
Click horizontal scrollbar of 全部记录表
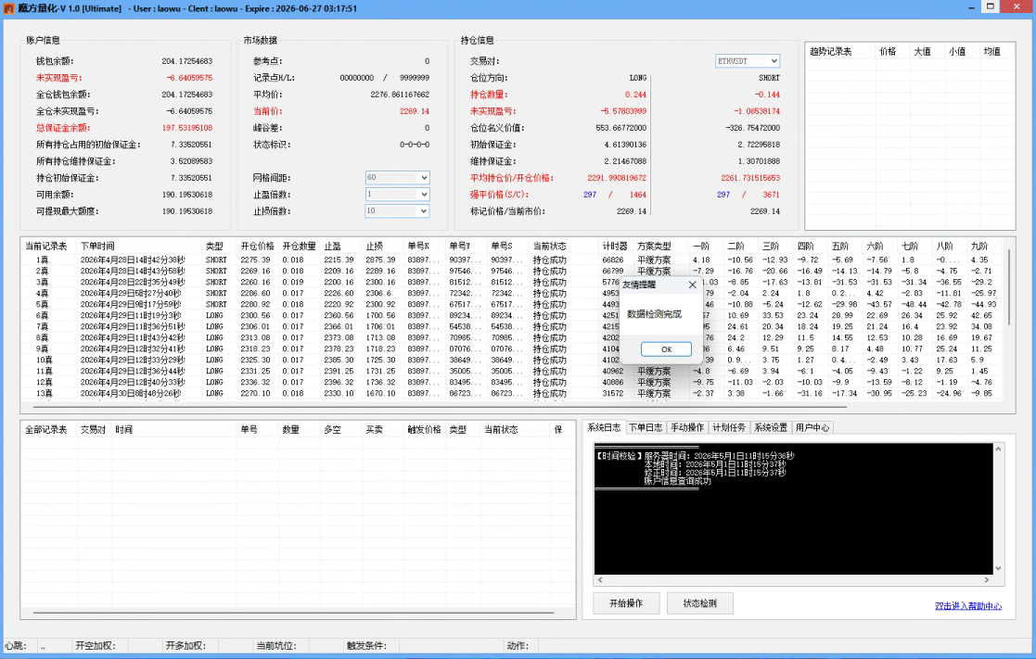(293, 612)
